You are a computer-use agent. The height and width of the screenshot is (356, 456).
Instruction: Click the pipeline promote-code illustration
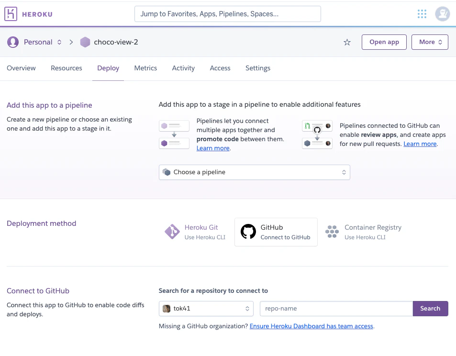point(174,134)
